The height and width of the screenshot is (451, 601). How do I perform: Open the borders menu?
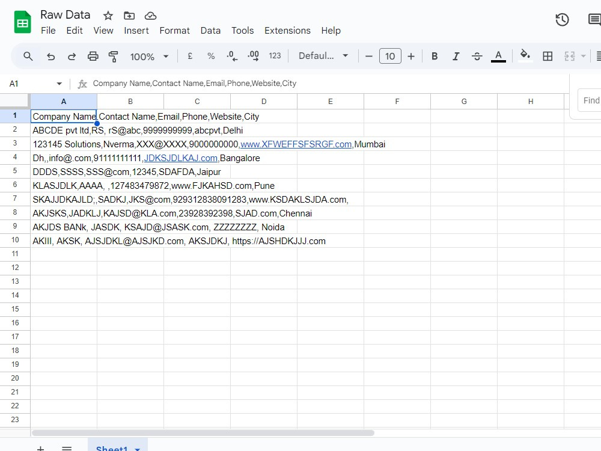[548, 57]
